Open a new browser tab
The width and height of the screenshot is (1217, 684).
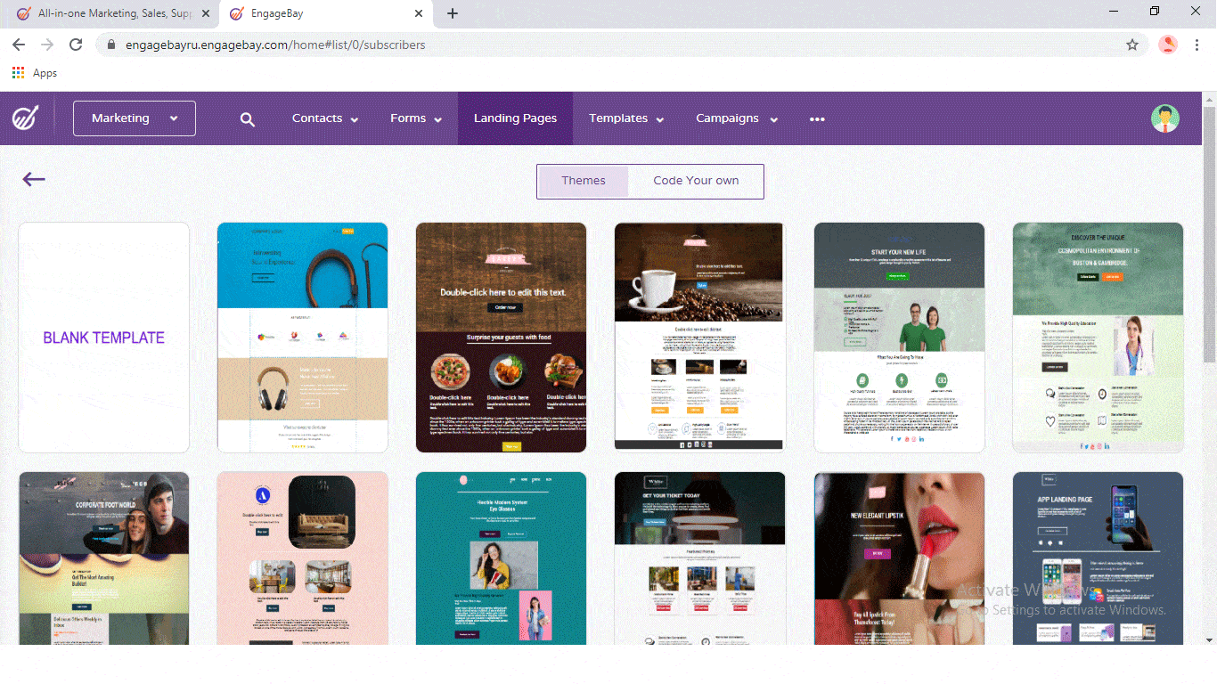(x=453, y=13)
